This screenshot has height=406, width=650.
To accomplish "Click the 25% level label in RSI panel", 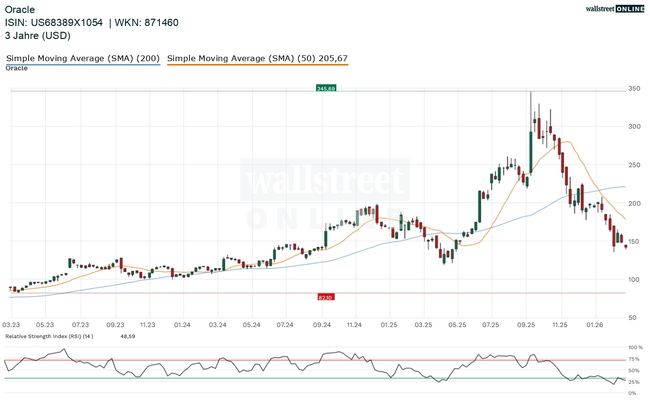I will [x=633, y=382].
